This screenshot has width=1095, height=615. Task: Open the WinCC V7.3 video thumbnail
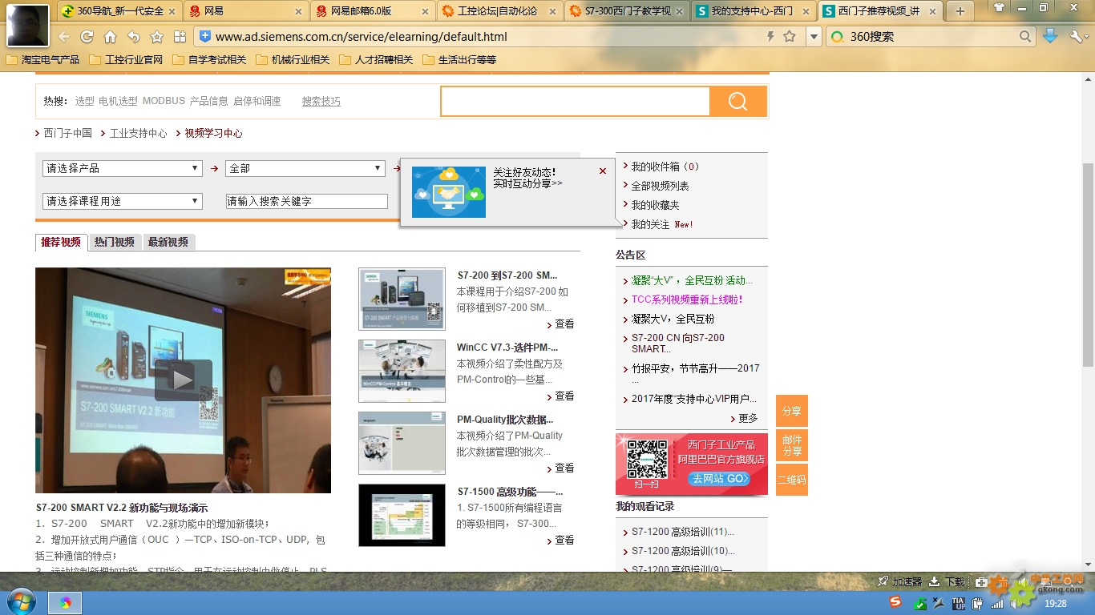(402, 371)
